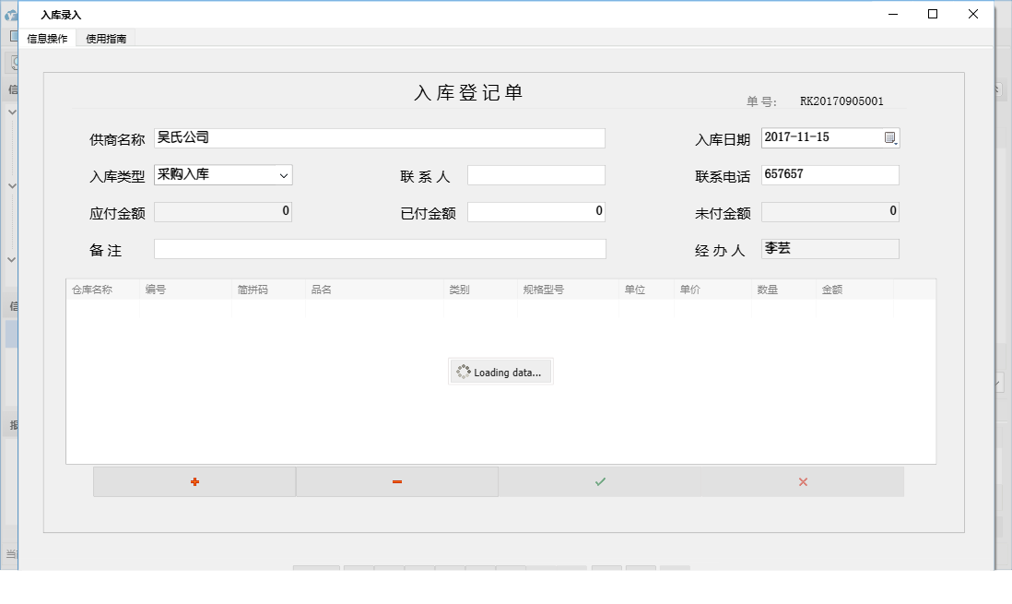Select the 报 panel icon in the left sidebar
The height and width of the screenshot is (604, 1012).
(13, 422)
